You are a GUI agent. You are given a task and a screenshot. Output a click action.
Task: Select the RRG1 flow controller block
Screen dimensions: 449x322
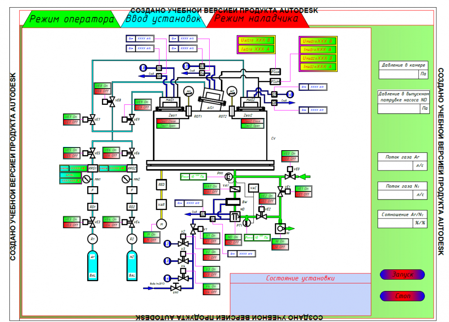click(x=92, y=168)
